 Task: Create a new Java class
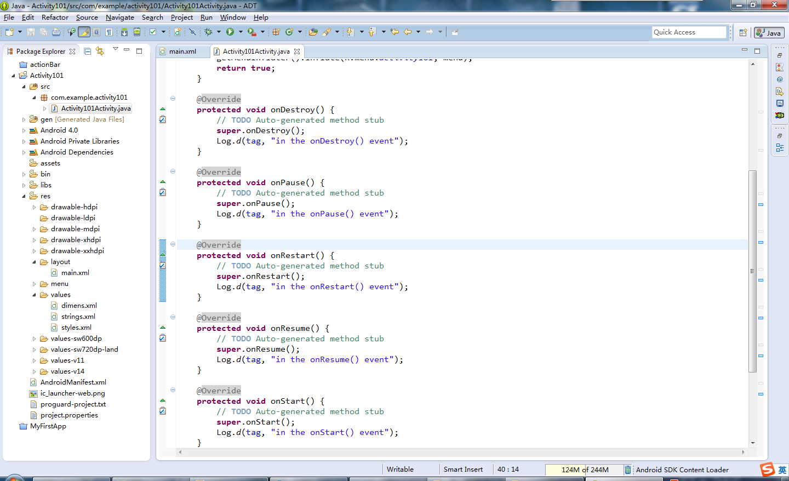(289, 32)
